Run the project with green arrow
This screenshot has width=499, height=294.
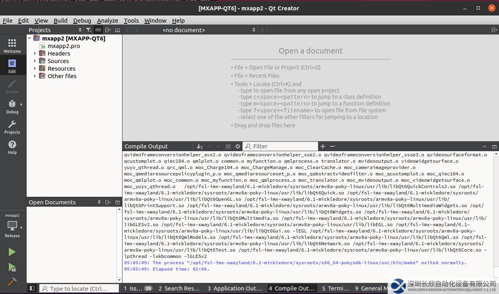12,252
